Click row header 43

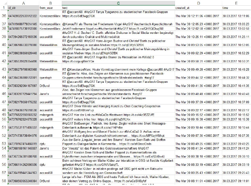(3, 69)
